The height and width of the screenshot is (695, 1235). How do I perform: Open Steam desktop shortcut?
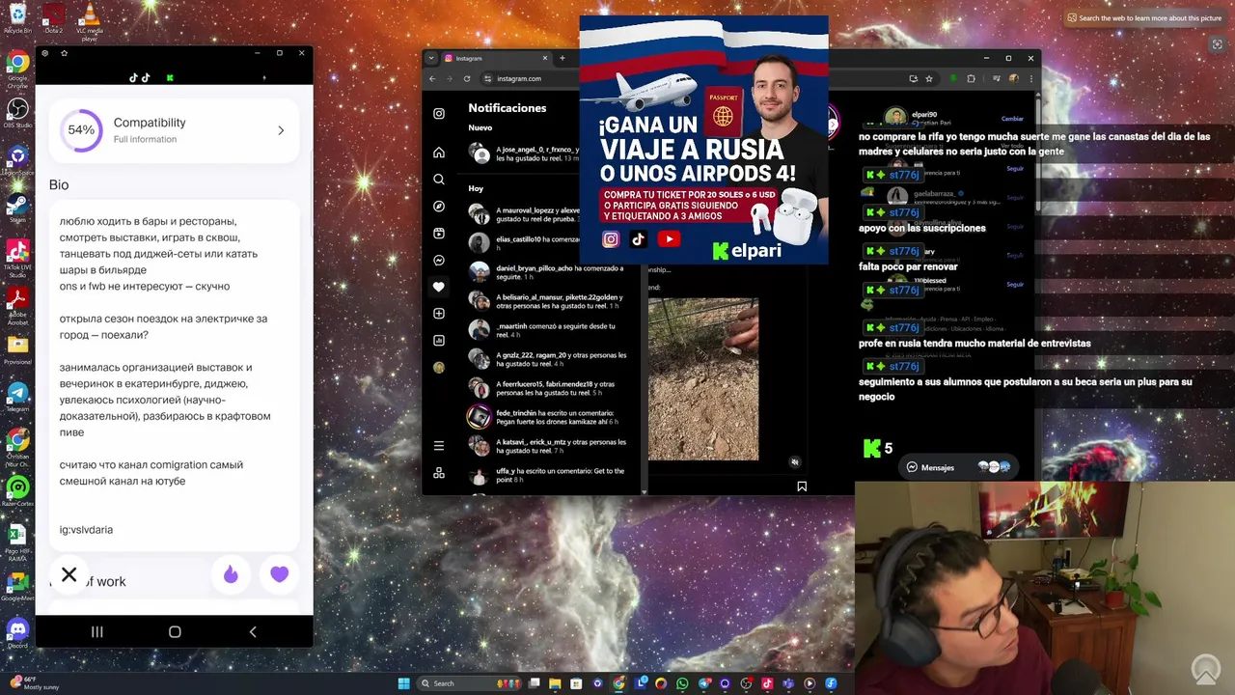pos(17,207)
